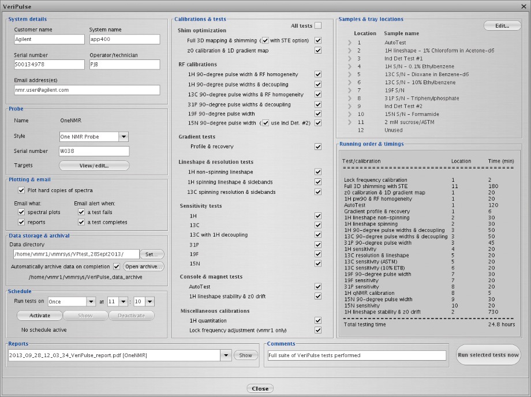Disable AutoTest console test checkbox
This screenshot has width=531, height=397.
[x=317, y=286]
